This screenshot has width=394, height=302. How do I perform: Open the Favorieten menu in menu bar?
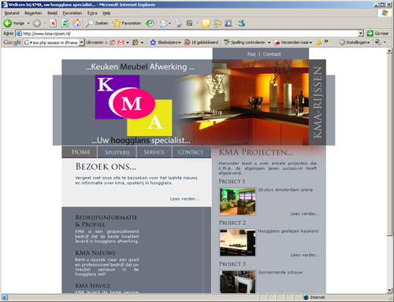[x=72, y=13]
